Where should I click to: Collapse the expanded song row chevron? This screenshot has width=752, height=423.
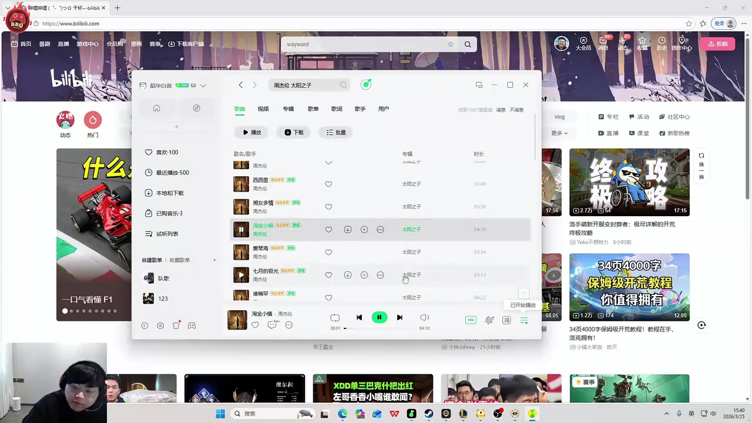(328, 163)
